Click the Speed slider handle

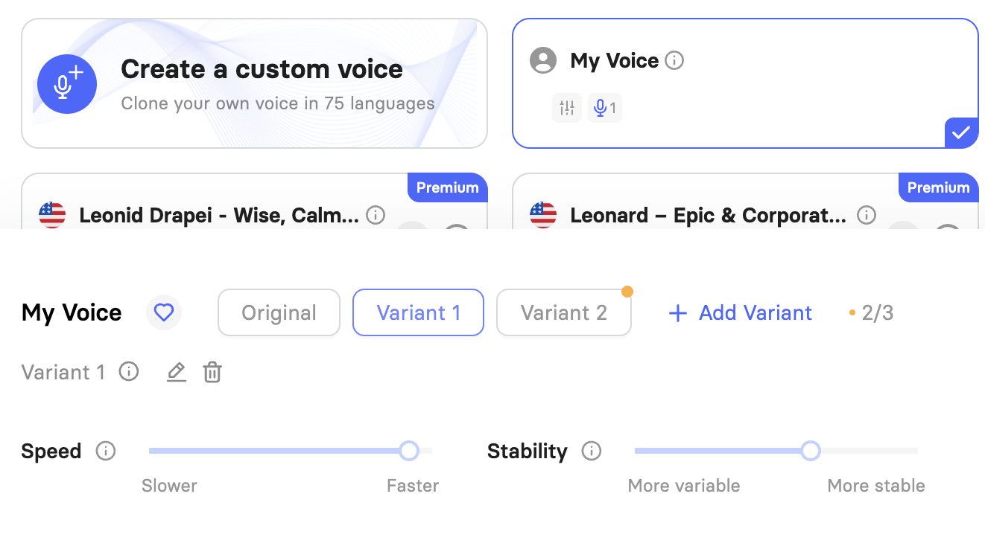[408, 451]
